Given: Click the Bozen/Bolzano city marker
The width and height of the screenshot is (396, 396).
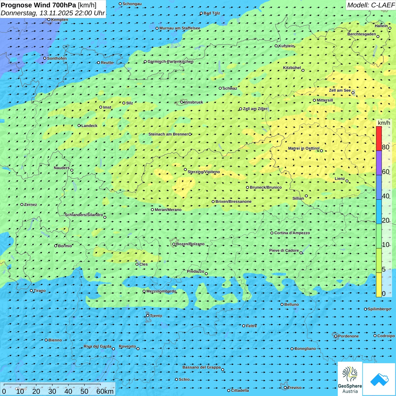Looking at the screenshot, I should tap(174, 244).
